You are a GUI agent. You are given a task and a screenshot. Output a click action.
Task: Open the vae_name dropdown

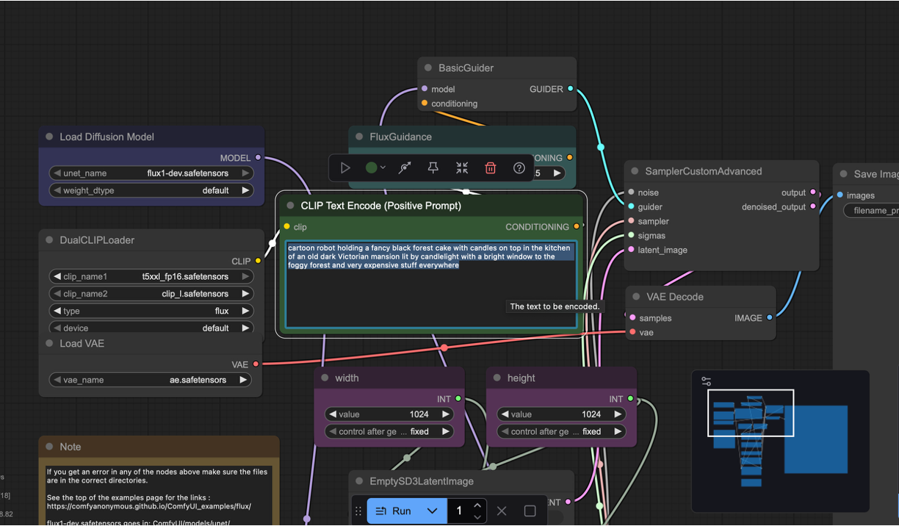click(x=151, y=380)
